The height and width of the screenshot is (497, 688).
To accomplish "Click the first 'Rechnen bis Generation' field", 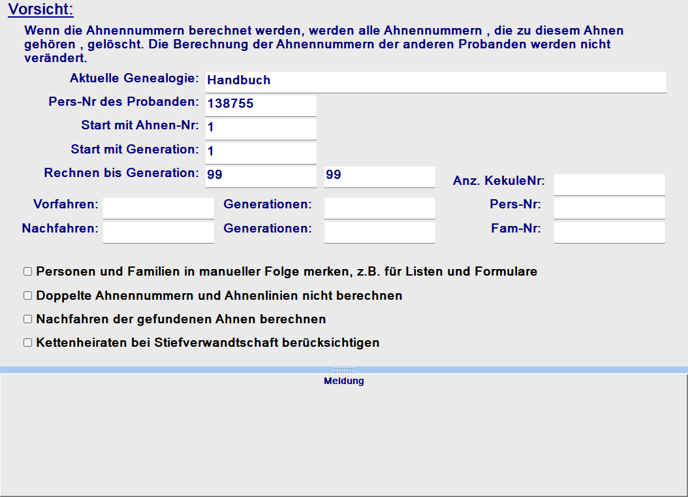I will pyautogui.click(x=260, y=176).
